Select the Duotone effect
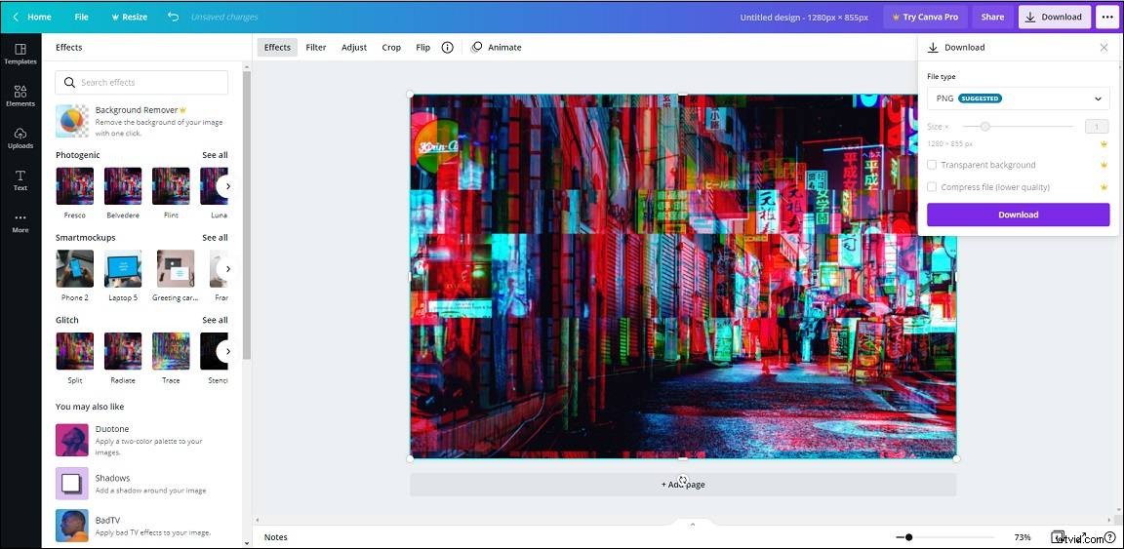Image resolution: width=1124 pixels, height=549 pixels. [x=141, y=440]
